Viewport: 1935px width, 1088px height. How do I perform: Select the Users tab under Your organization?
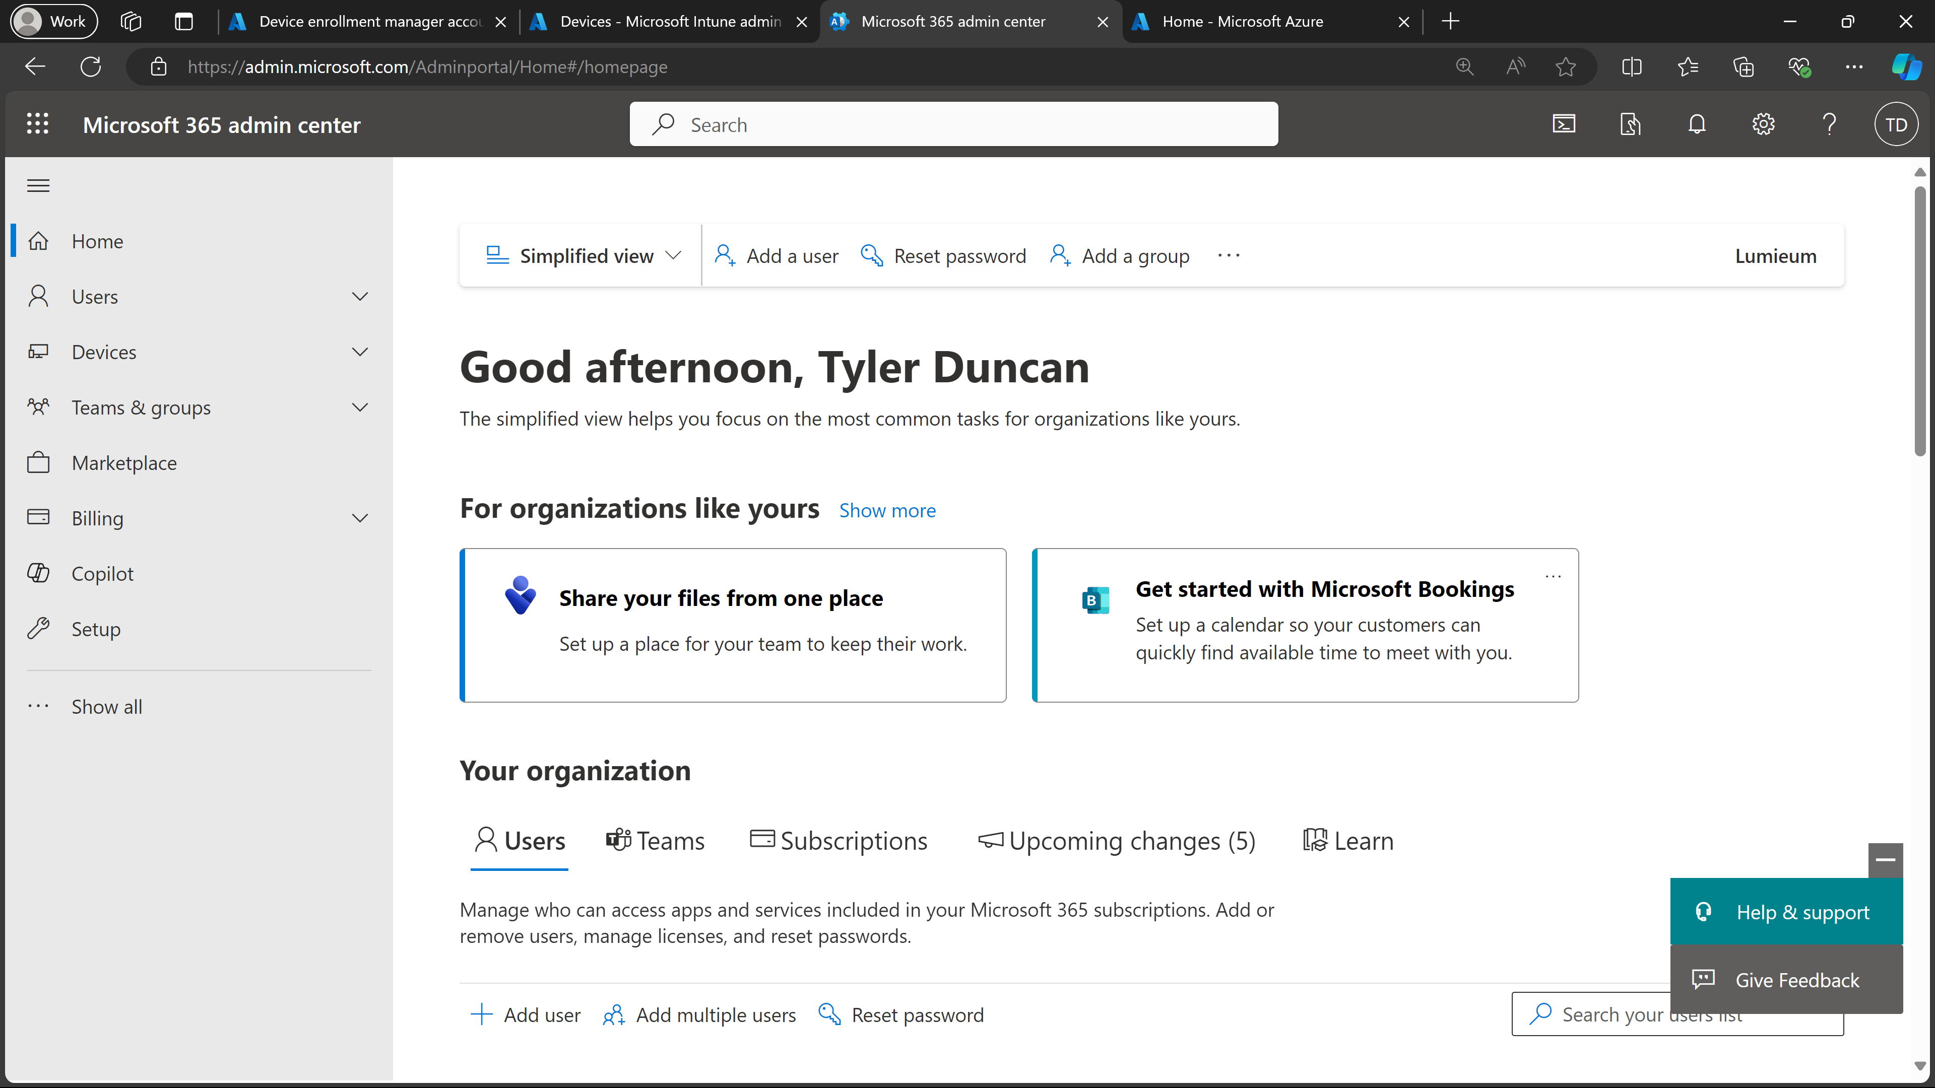click(x=519, y=841)
